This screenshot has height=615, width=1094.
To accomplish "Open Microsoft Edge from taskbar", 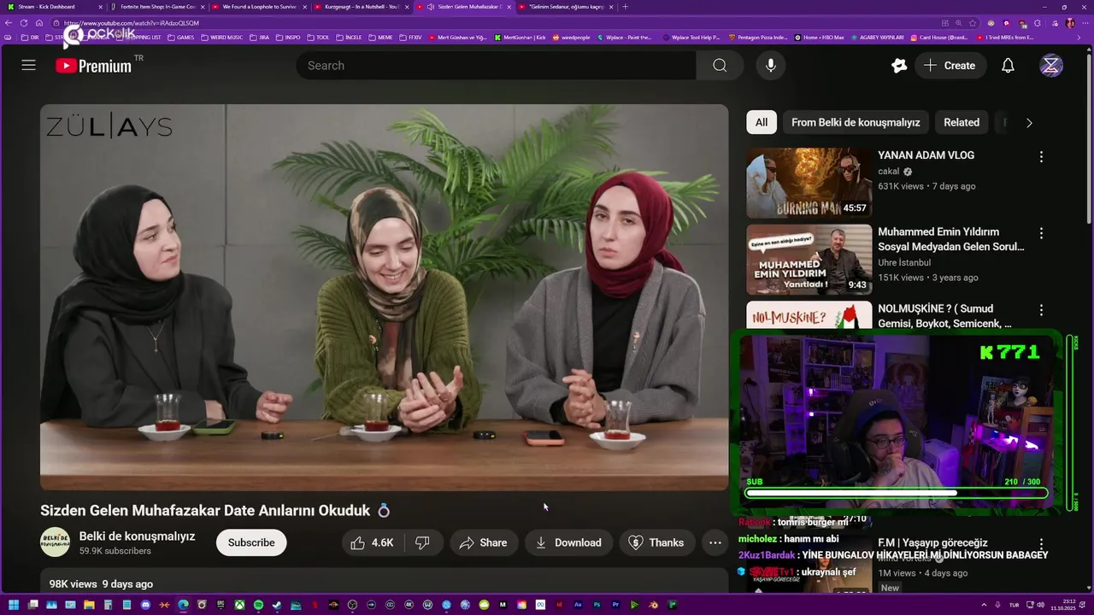I will point(183,605).
